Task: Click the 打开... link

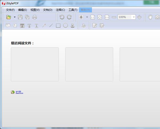Action: [x=19, y=92]
